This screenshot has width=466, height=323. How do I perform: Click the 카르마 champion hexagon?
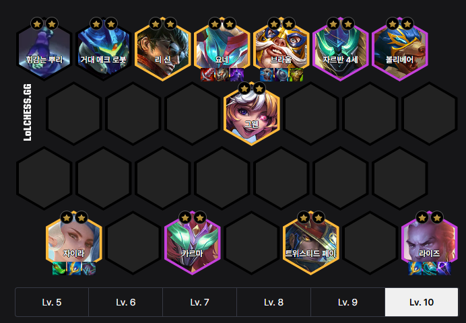(193, 244)
